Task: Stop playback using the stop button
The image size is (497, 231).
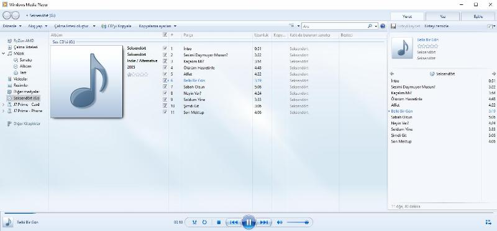Action: click(x=219, y=222)
